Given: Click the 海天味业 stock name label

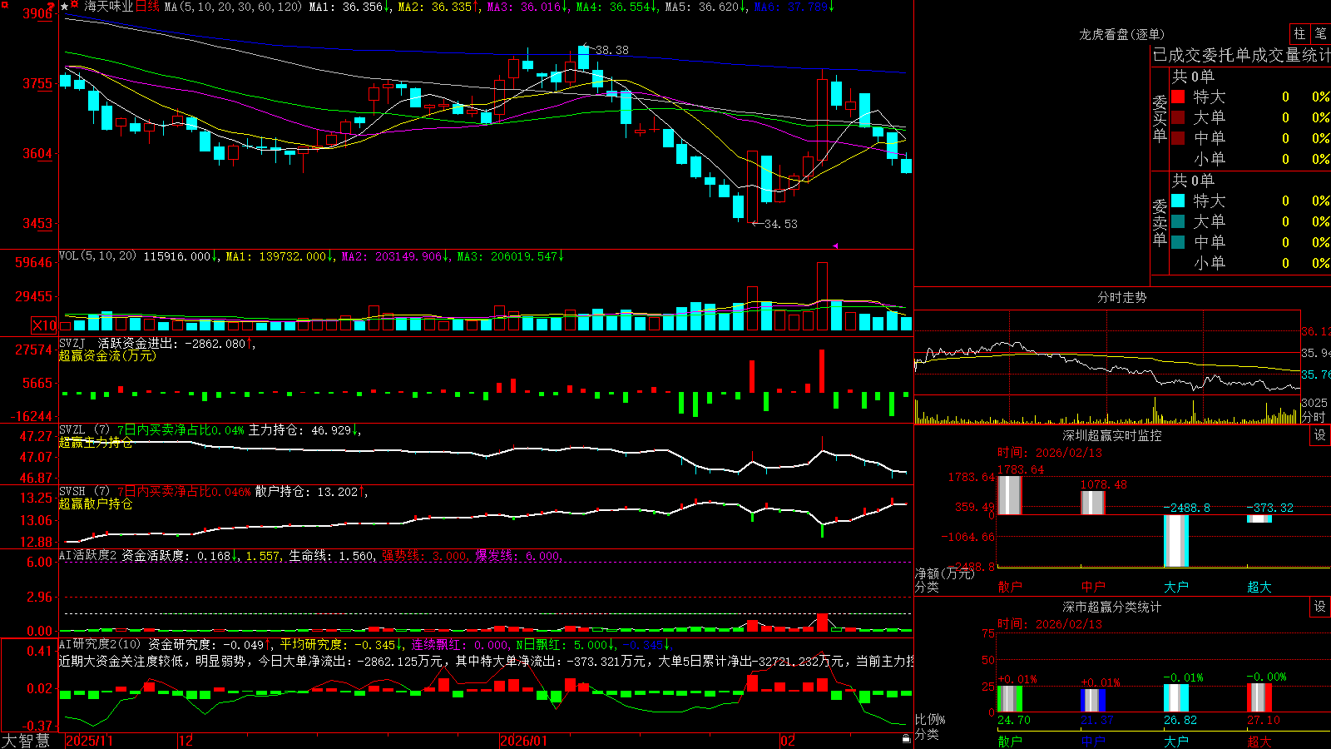Looking at the screenshot, I should (x=108, y=7).
